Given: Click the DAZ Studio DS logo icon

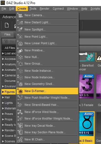Looking at the screenshot, I should [x=3, y=3].
